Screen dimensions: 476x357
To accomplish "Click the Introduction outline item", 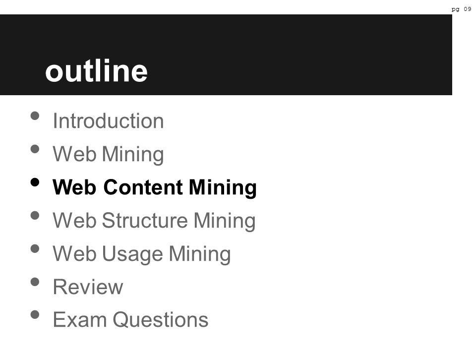I will click(x=108, y=121).
